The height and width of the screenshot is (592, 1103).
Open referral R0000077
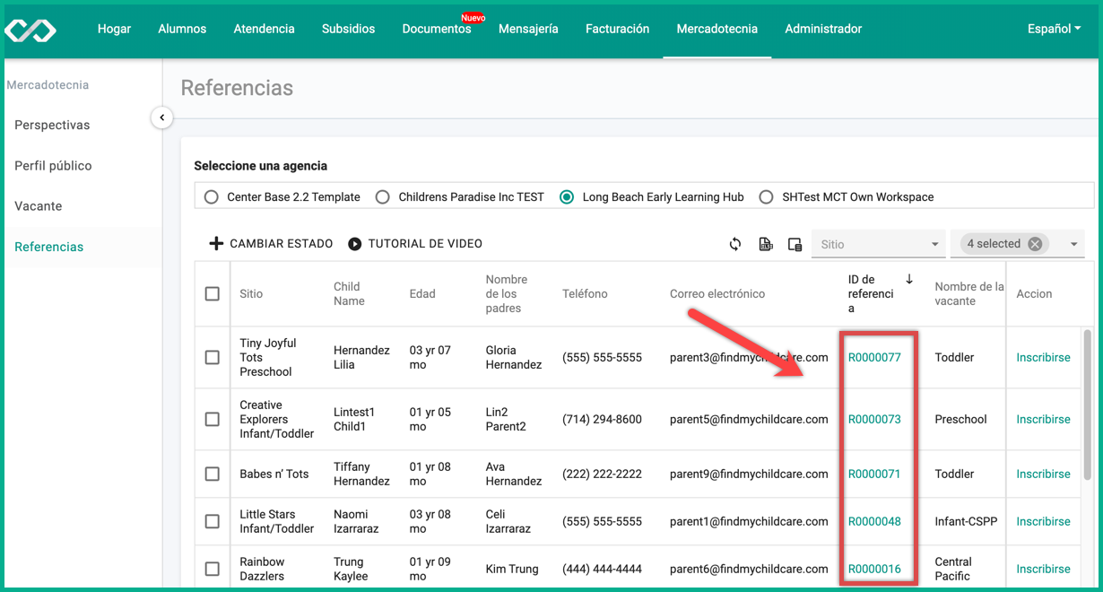point(874,357)
